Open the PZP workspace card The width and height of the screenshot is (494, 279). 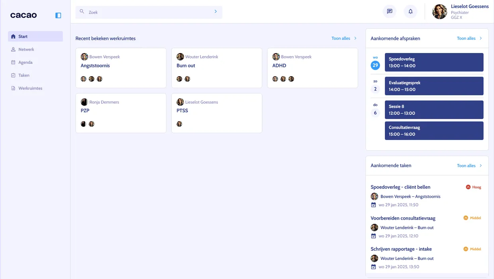pyautogui.click(x=121, y=113)
